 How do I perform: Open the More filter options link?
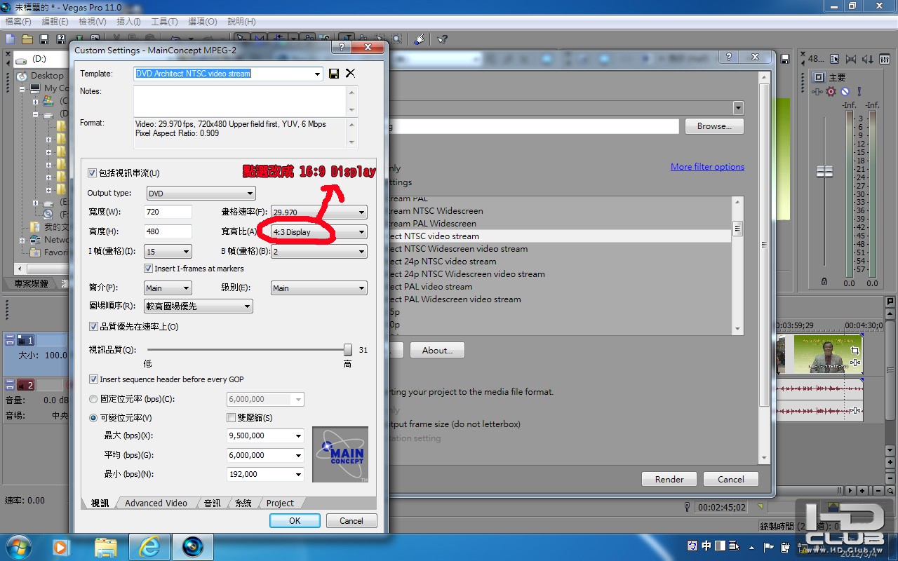point(707,167)
